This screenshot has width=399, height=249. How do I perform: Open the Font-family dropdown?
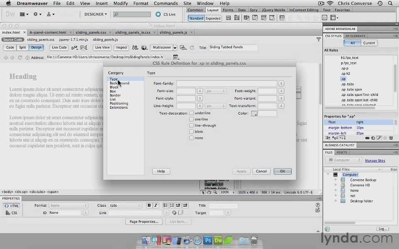tap(281, 83)
